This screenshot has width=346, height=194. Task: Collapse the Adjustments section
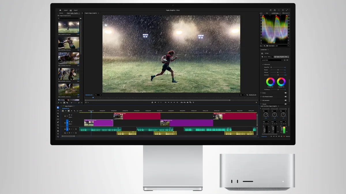point(263,64)
